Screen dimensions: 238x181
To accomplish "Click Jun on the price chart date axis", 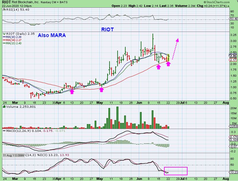I will click(x=139, y=103).
